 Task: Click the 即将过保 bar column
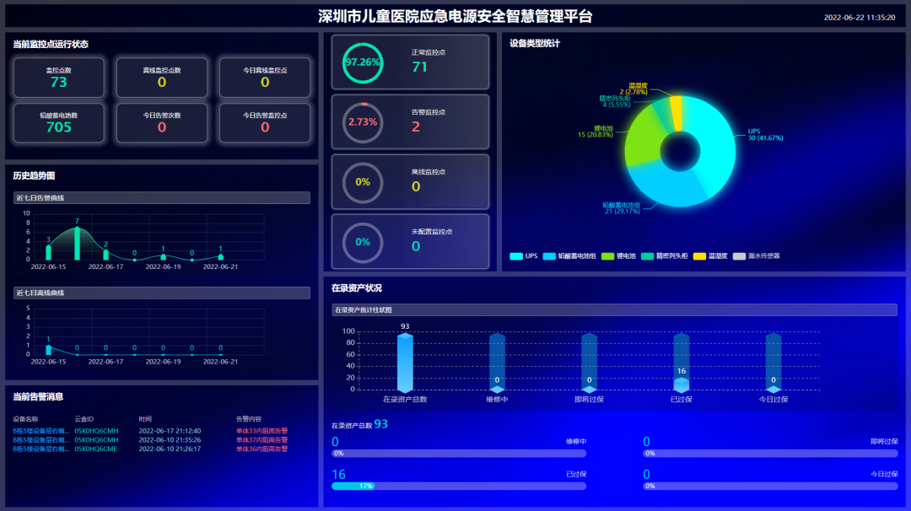click(589, 363)
